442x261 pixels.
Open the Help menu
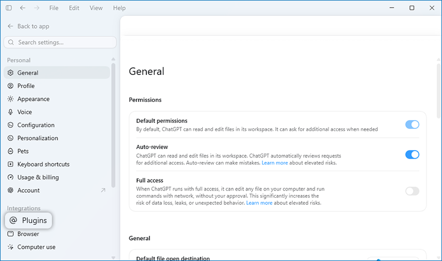[x=119, y=8]
